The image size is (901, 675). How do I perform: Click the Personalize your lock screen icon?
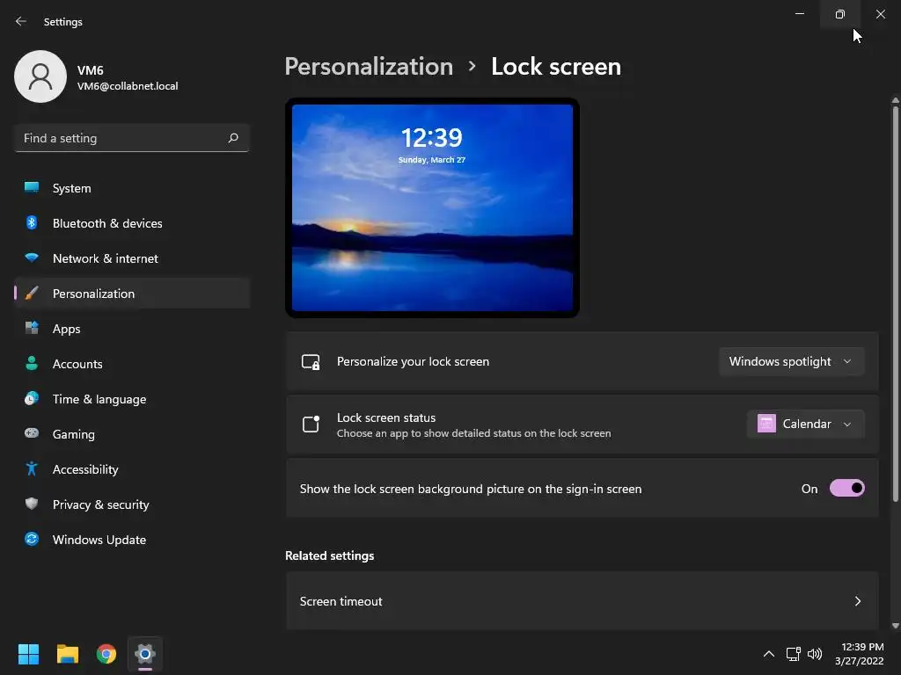[x=311, y=361]
